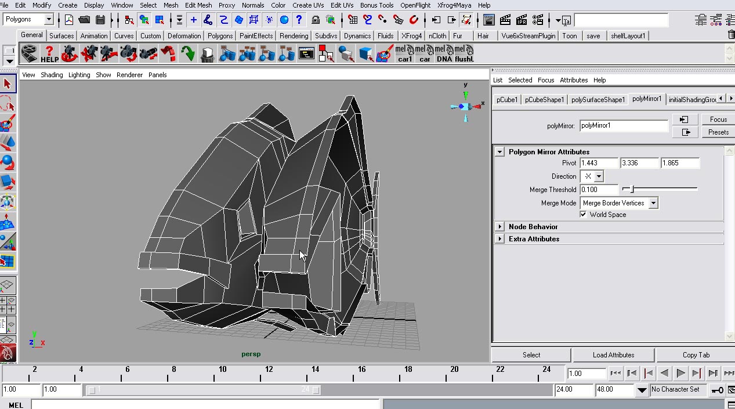This screenshot has height=409, width=735.
Task: Toggle the Lock current selection icon
Action: click(315, 20)
